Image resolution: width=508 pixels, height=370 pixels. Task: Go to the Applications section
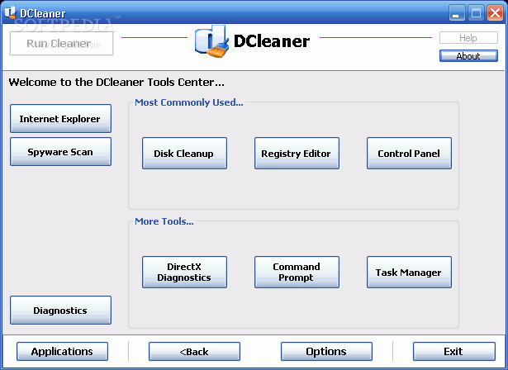(62, 351)
